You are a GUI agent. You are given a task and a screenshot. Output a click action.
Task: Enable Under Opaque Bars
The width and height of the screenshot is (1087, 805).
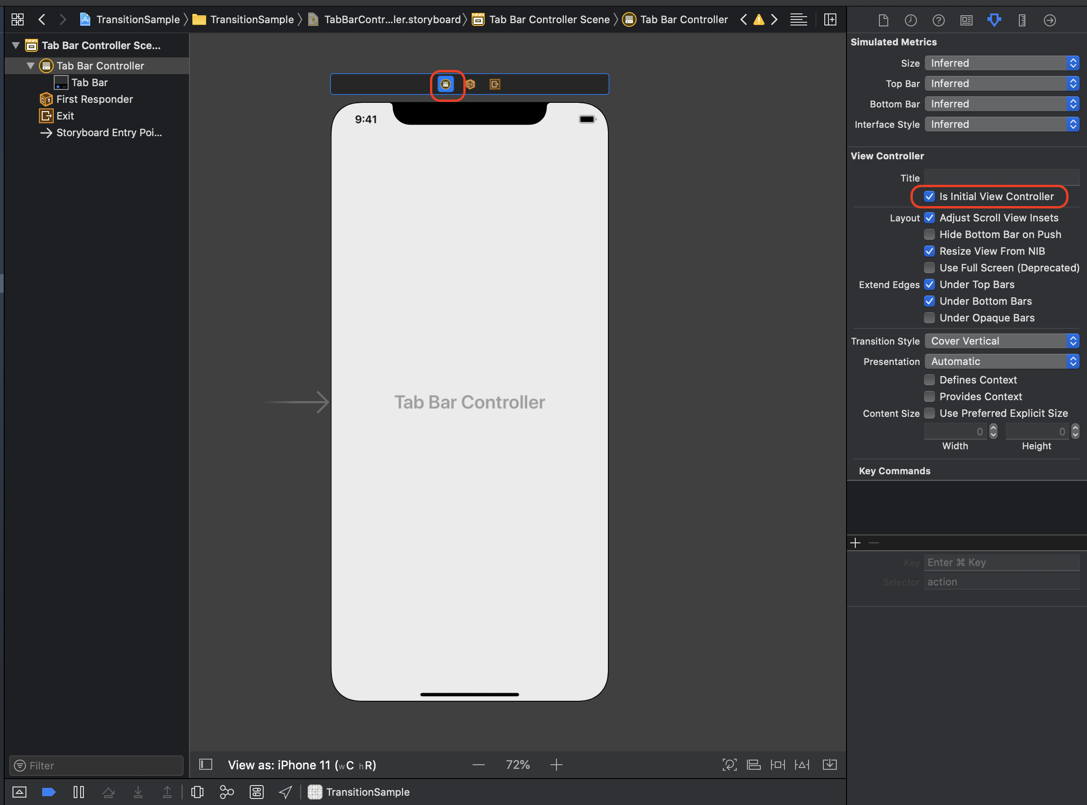(929, 318)
